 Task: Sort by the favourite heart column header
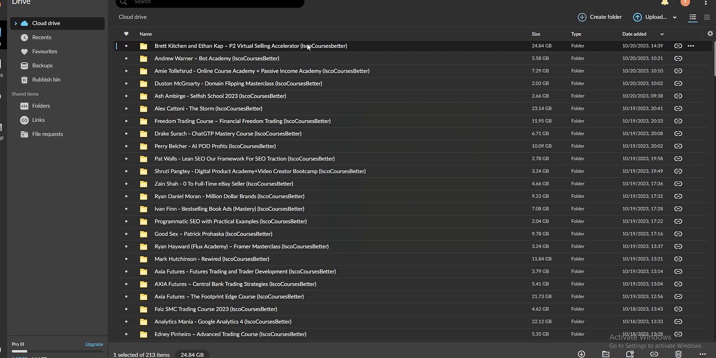126,34
